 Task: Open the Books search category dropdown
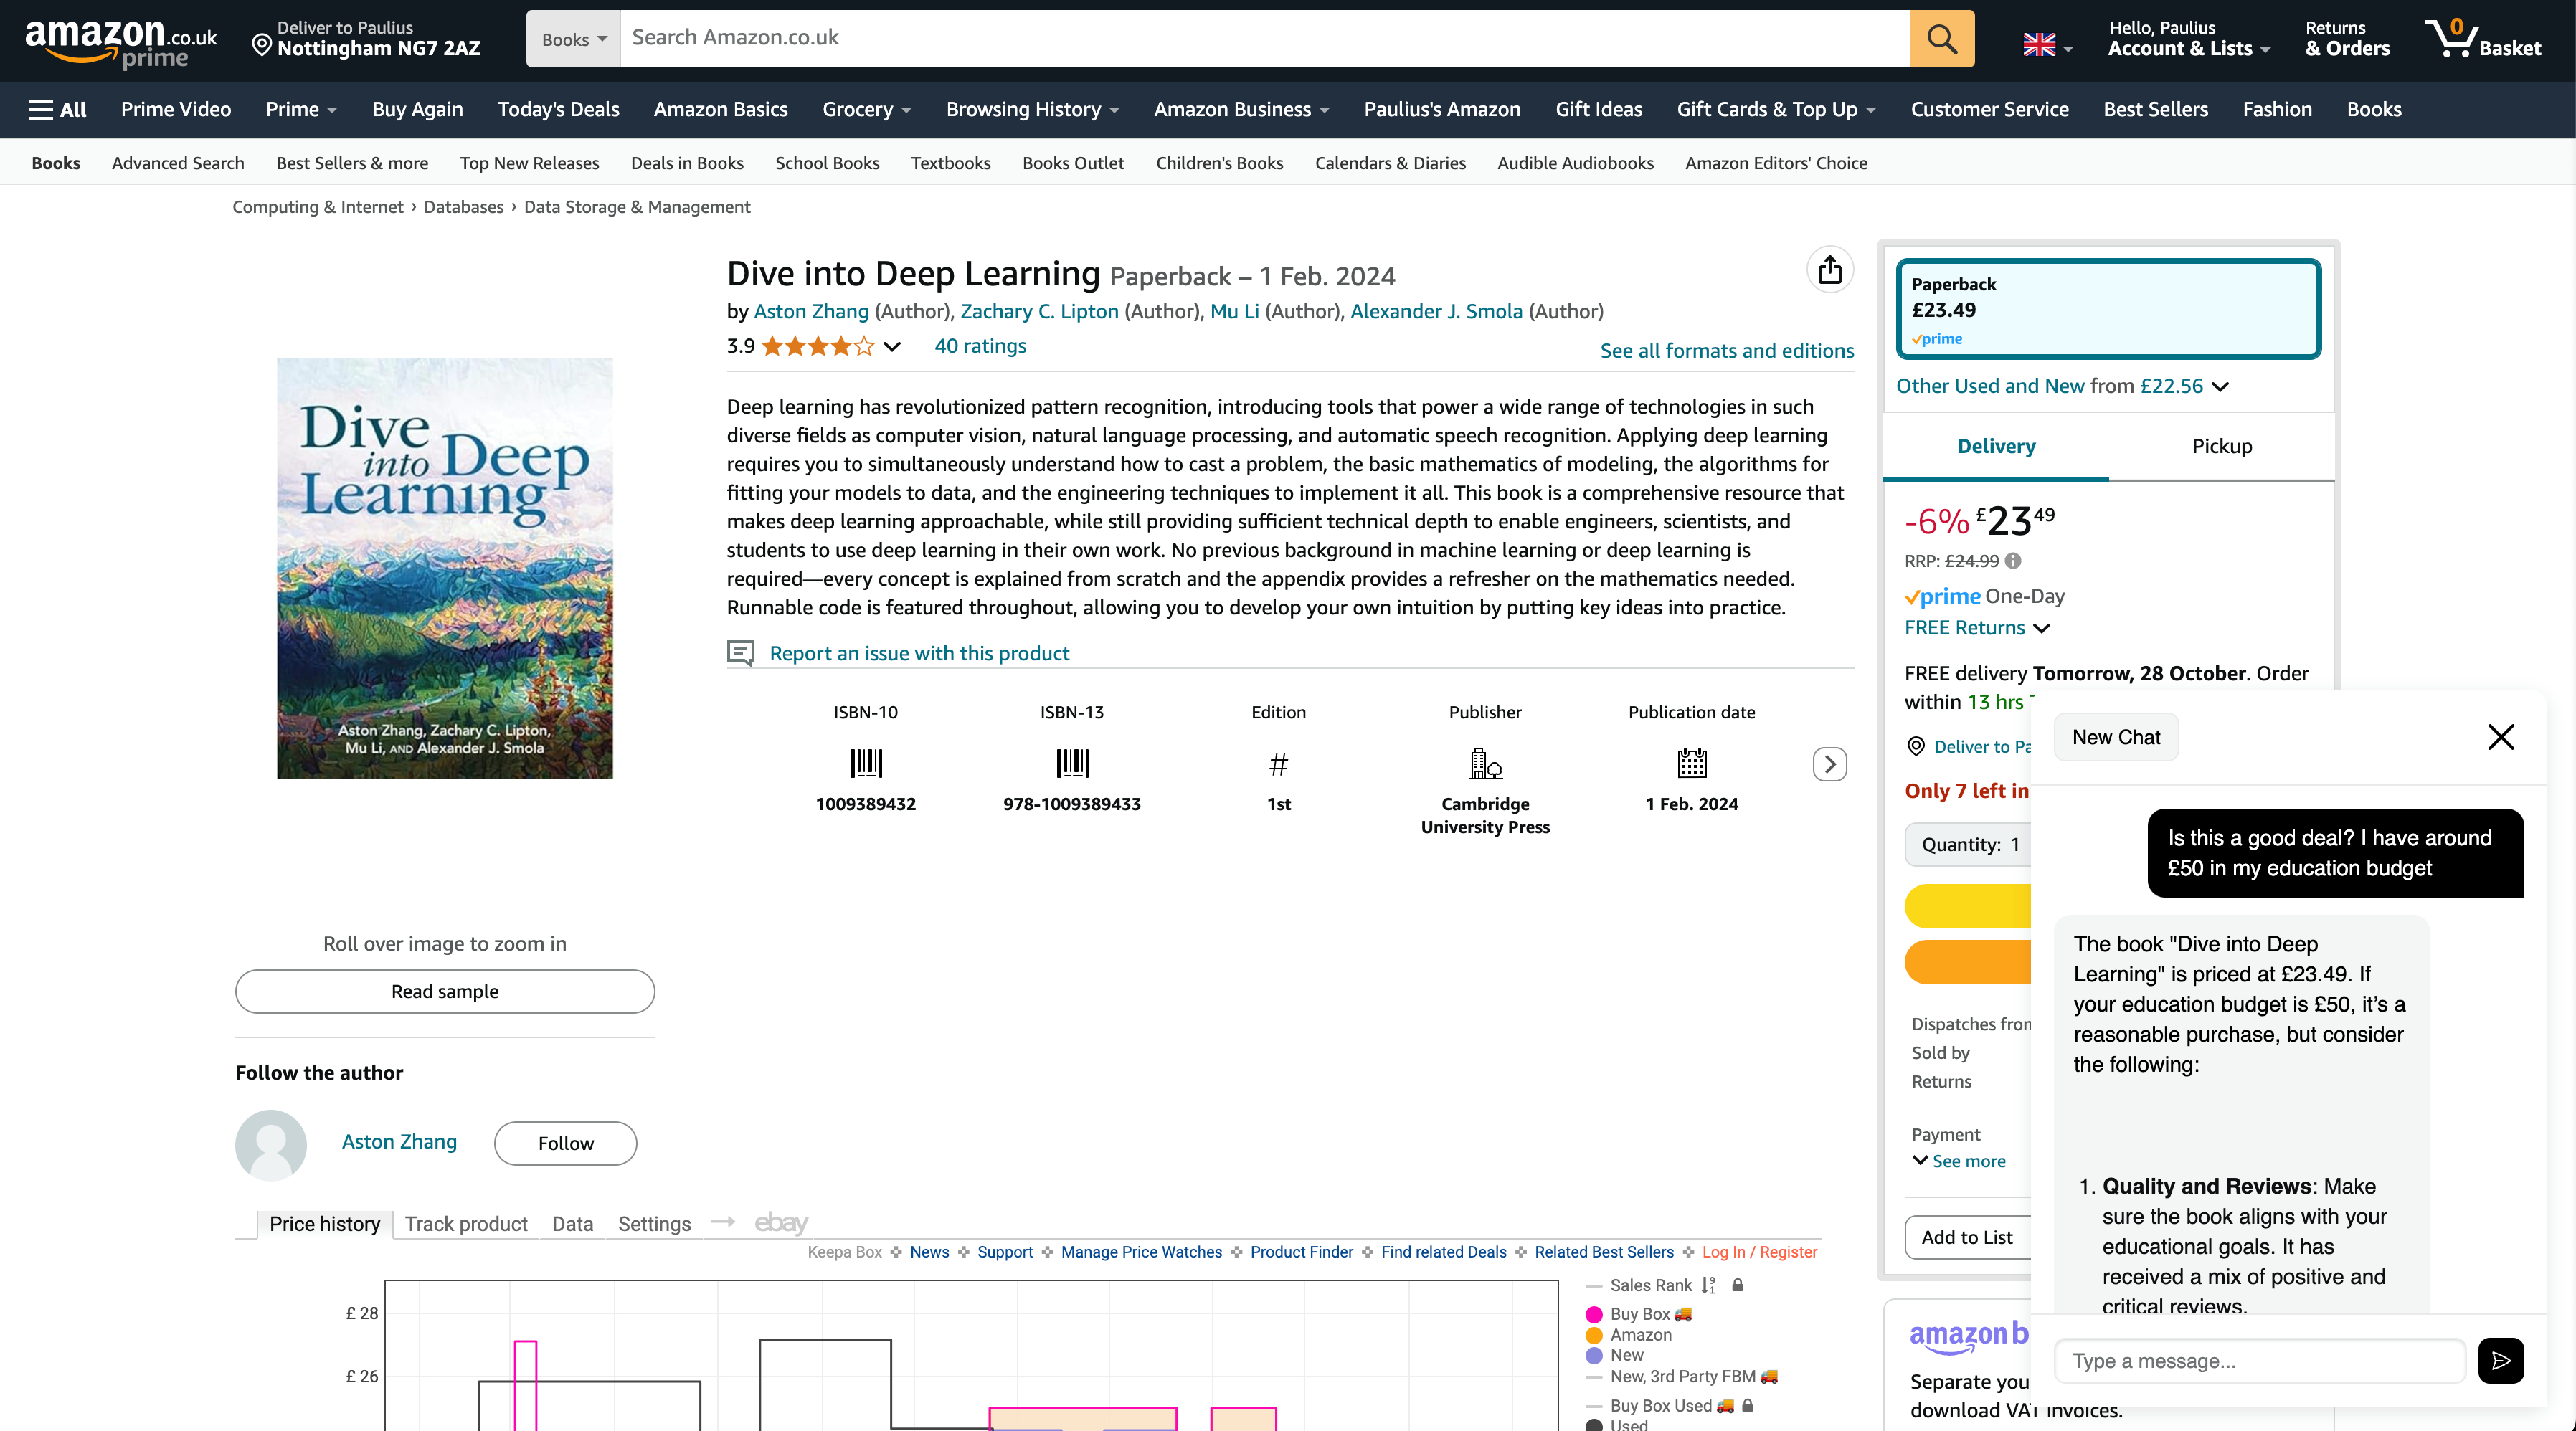(573, 39)
